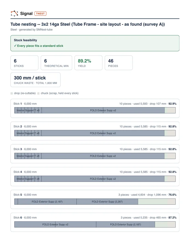Click Stick 4 Interior Support T x8 segment
Screen dimensions: 190x246
(28, 179)
